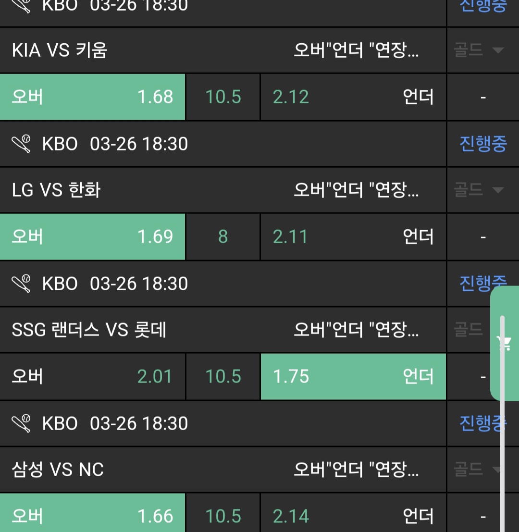Deselect 오버 1.68 for KIA VS 키움
The height and width of the screenshot is (532, 519).
[x=92, y=97]
